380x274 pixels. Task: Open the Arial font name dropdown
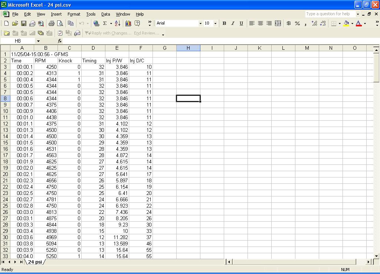point(200,23)
